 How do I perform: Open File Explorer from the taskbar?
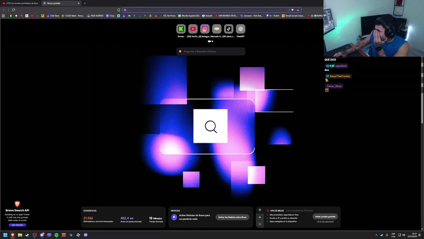20,235
